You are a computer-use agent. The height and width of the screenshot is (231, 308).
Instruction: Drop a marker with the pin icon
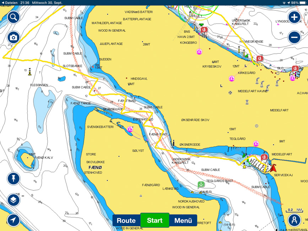point(13,178)
